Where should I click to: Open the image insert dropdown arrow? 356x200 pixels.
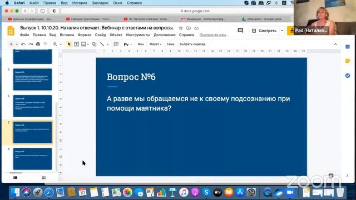88,44
